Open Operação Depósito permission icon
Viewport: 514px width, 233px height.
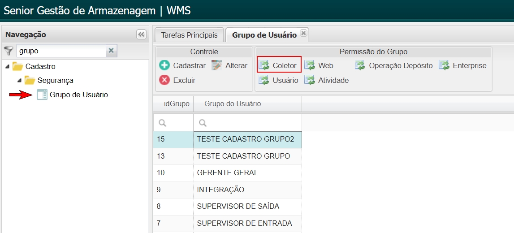tap(360, 65)
